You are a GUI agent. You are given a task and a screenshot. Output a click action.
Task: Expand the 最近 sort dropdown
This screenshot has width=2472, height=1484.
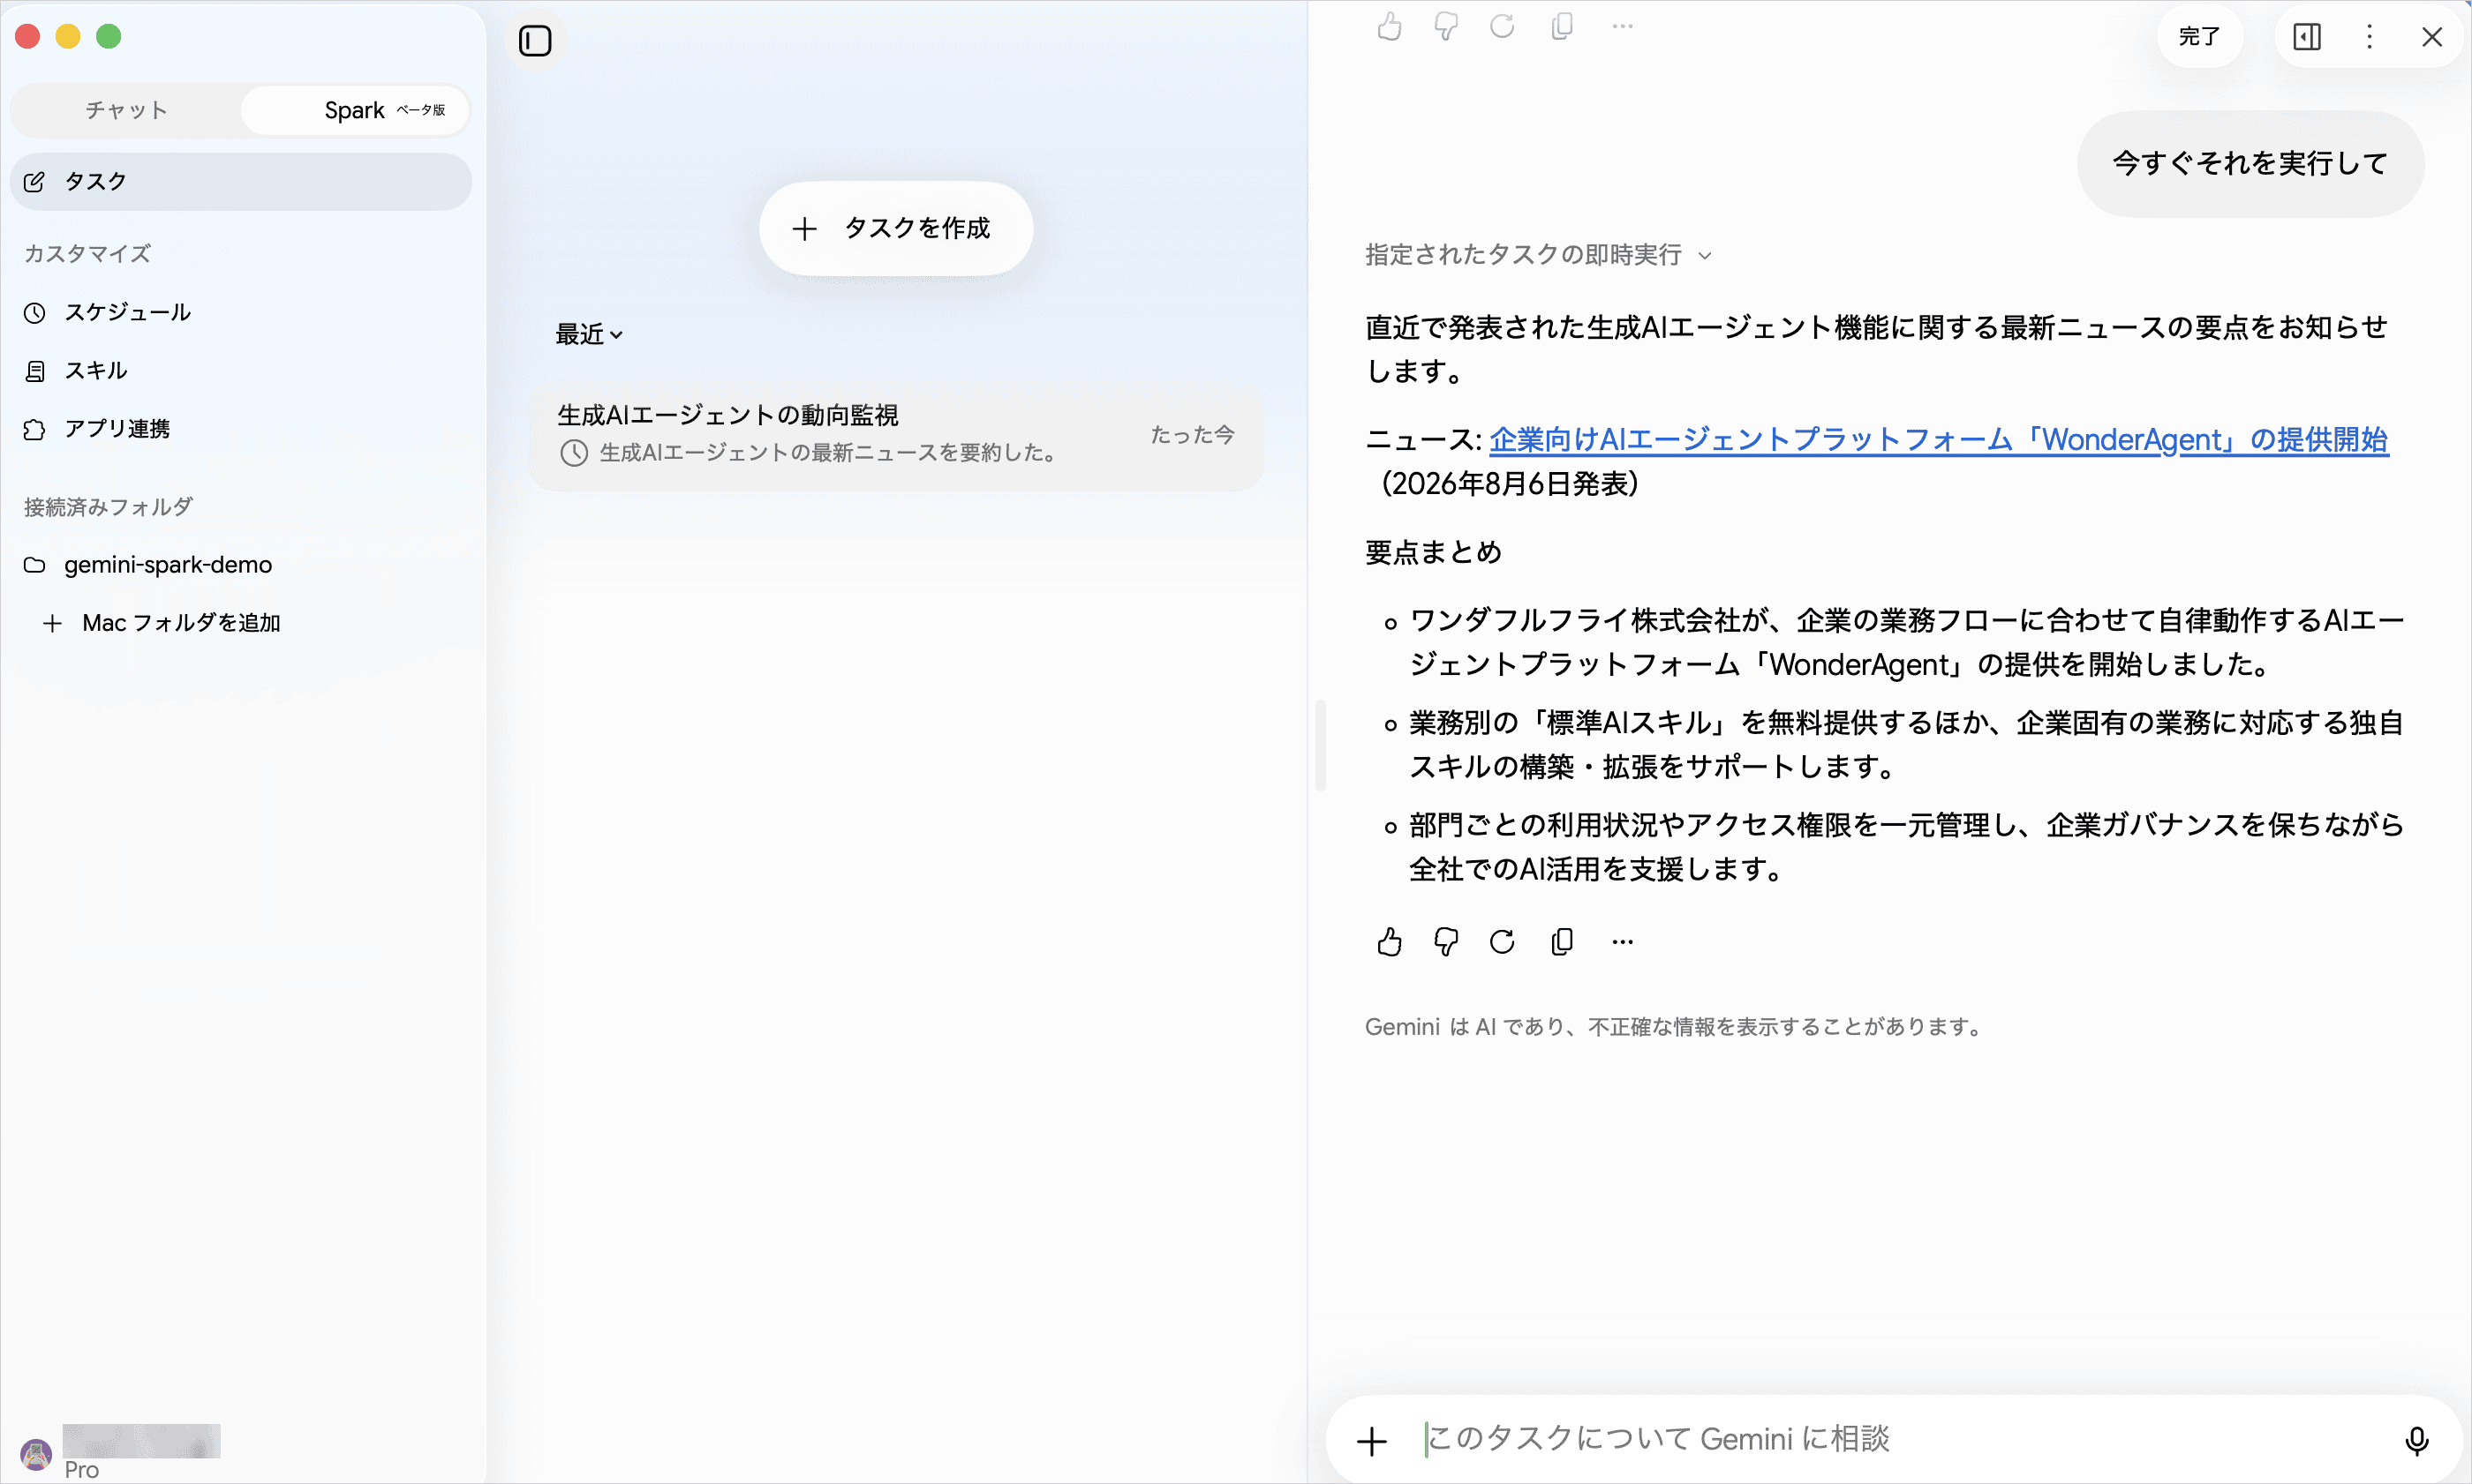pos(589,334)
